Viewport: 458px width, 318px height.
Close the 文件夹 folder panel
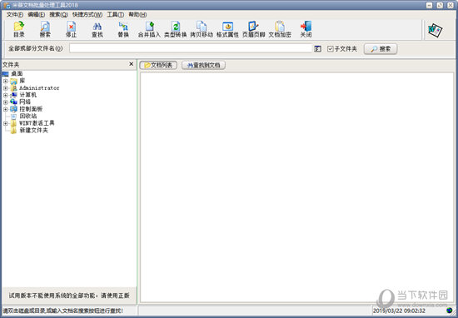(x=131, y=64)
